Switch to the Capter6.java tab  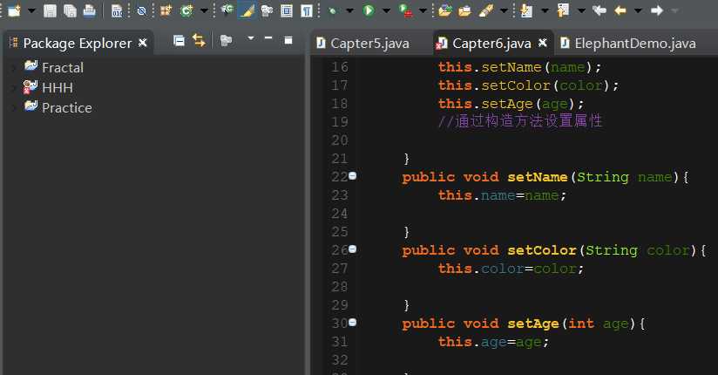tap(491, 43)
